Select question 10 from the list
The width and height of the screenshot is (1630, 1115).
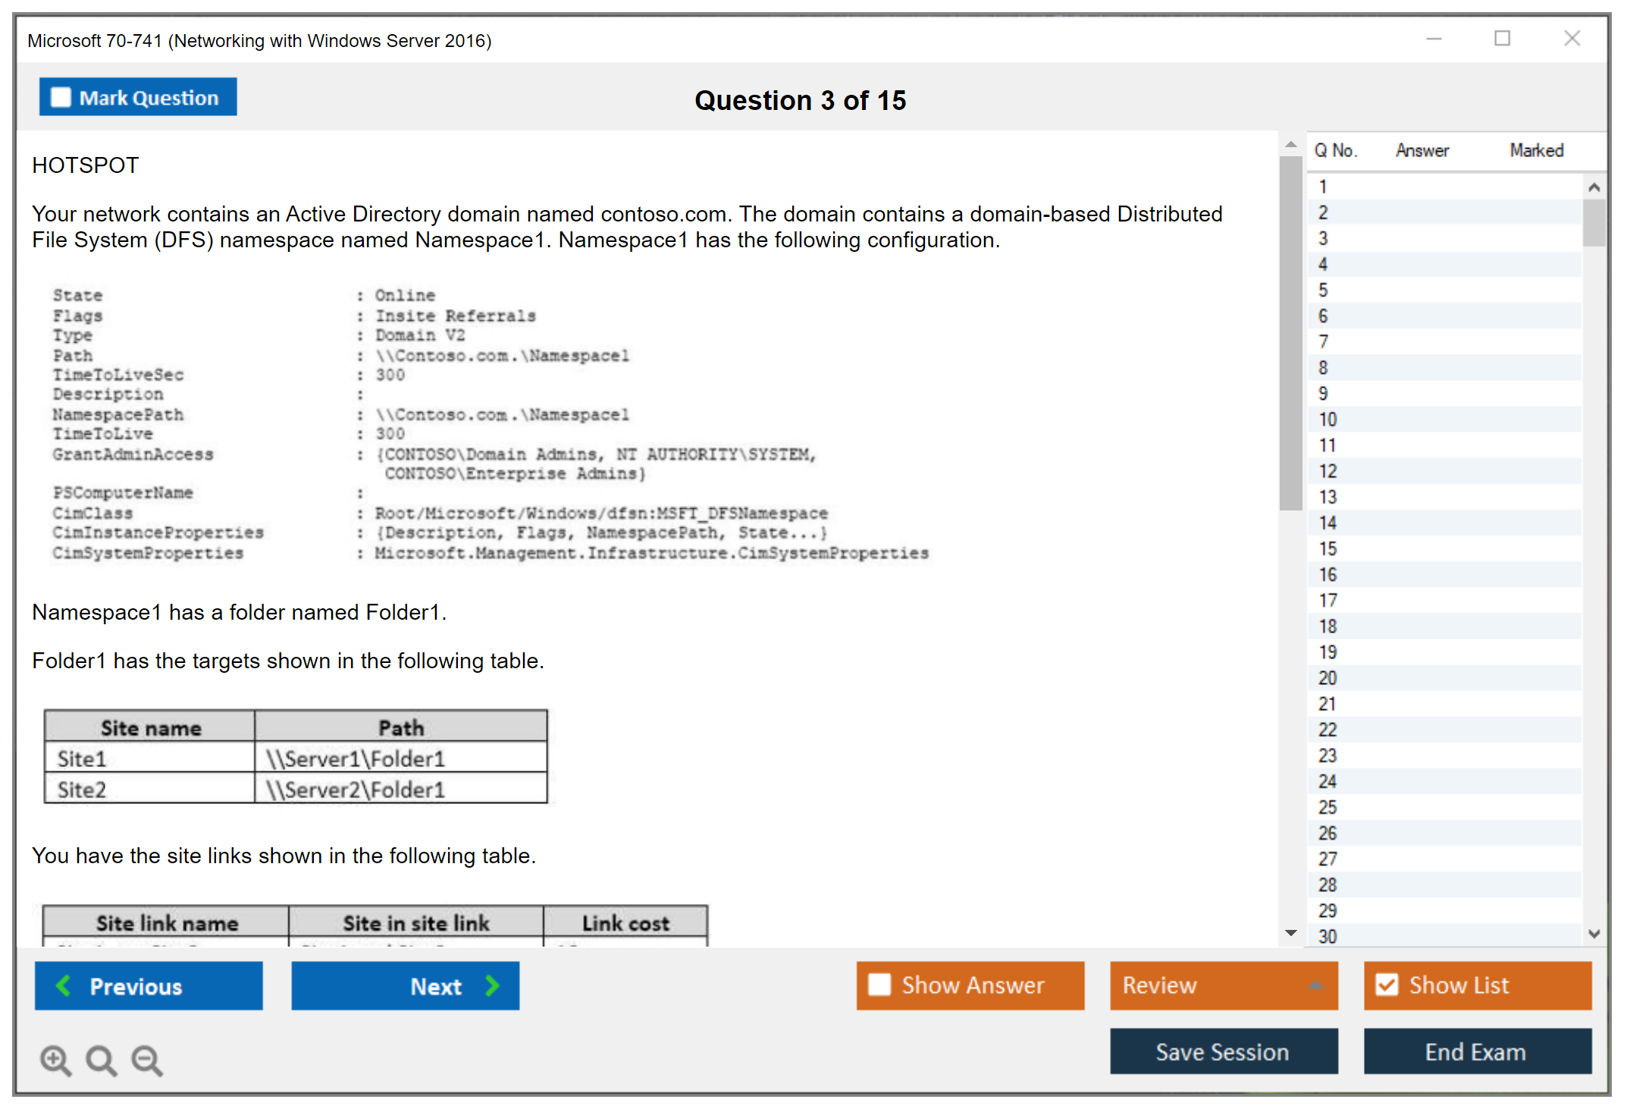[1329, 419]
